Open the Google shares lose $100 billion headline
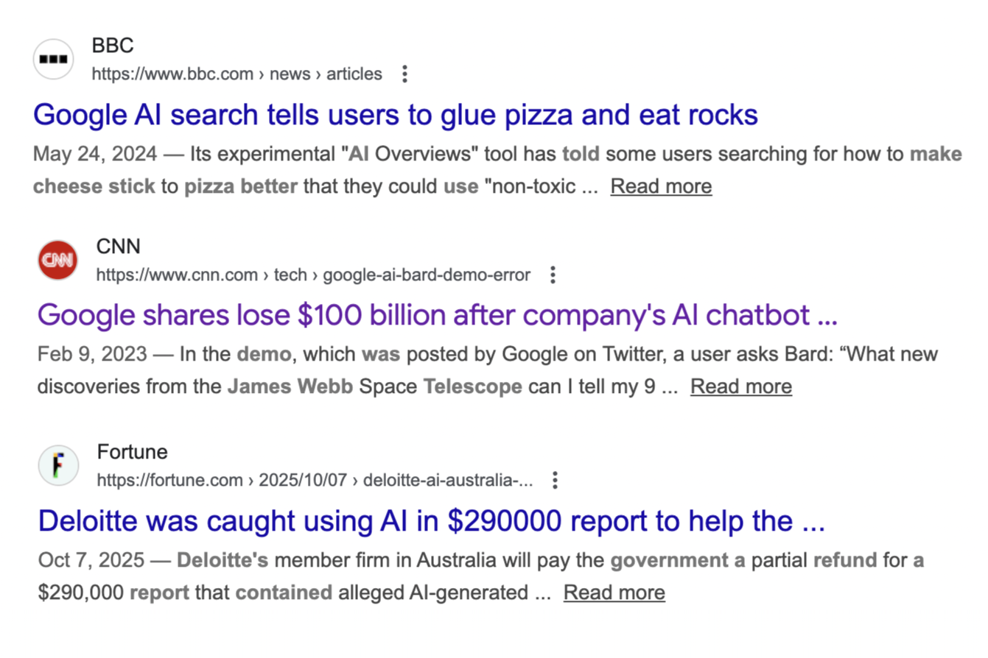The image size is (988, 658). pos(438,314)
